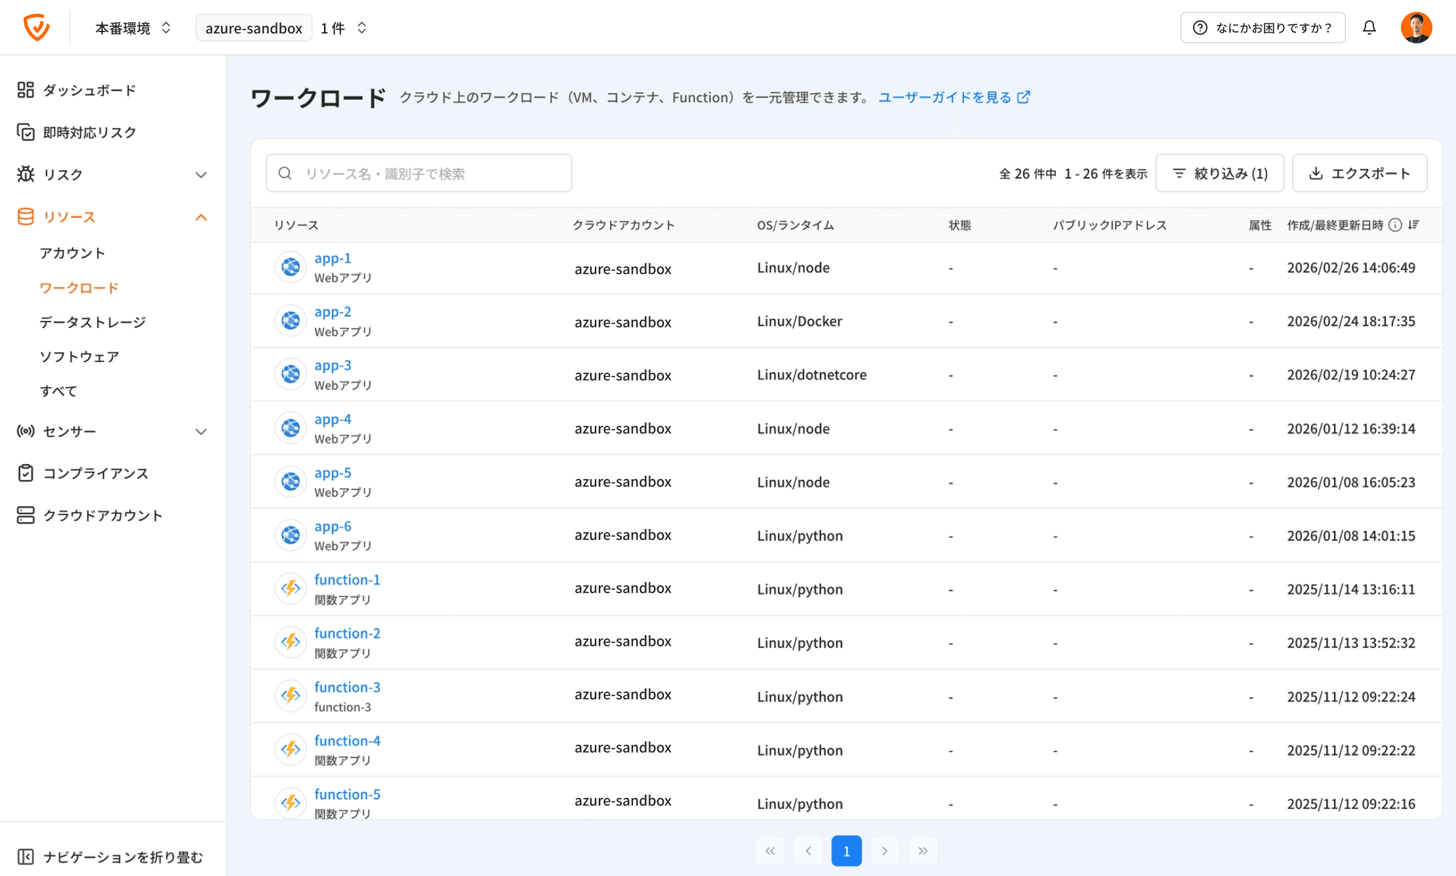Image resolution: width=1456 pixels, height=876 pixels.
Task: Click the エクスポート button
Action: click(1360, 173)
